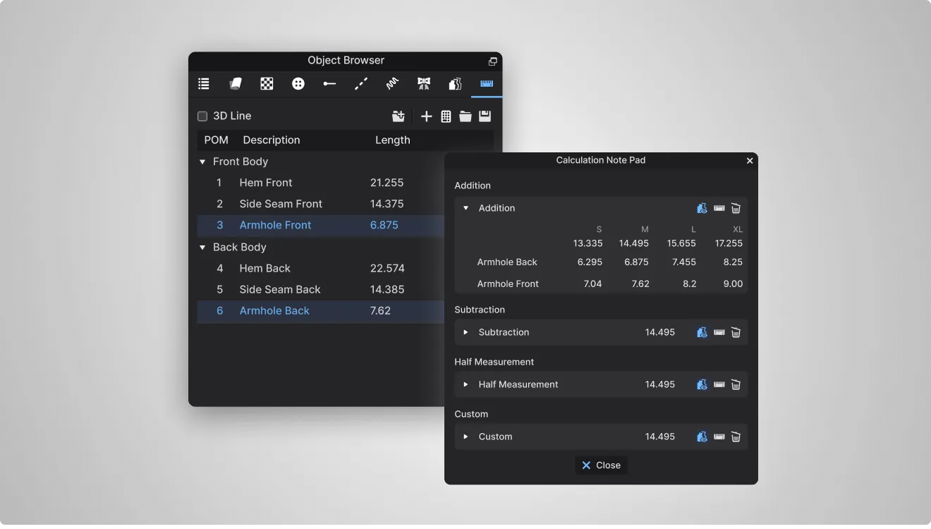931x529 pixels.
Task: Click Close button in Calculation Note Pad
Action: tap(601, 466)
